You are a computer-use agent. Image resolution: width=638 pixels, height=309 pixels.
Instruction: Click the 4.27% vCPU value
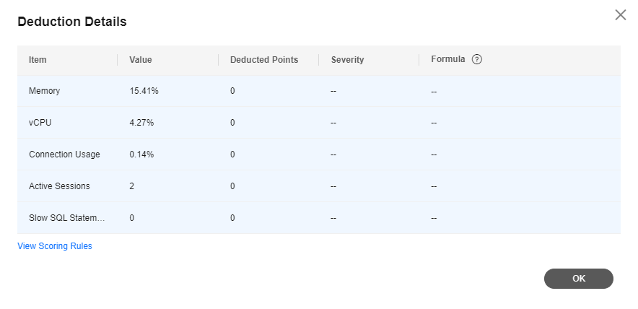pos(141,123)
